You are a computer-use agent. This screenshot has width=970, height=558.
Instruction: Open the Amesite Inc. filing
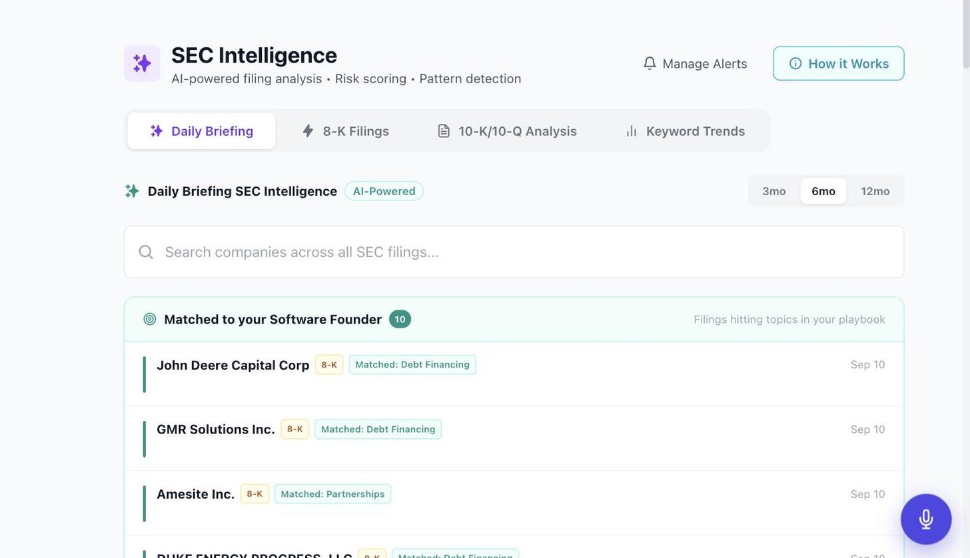click(514, 503)
